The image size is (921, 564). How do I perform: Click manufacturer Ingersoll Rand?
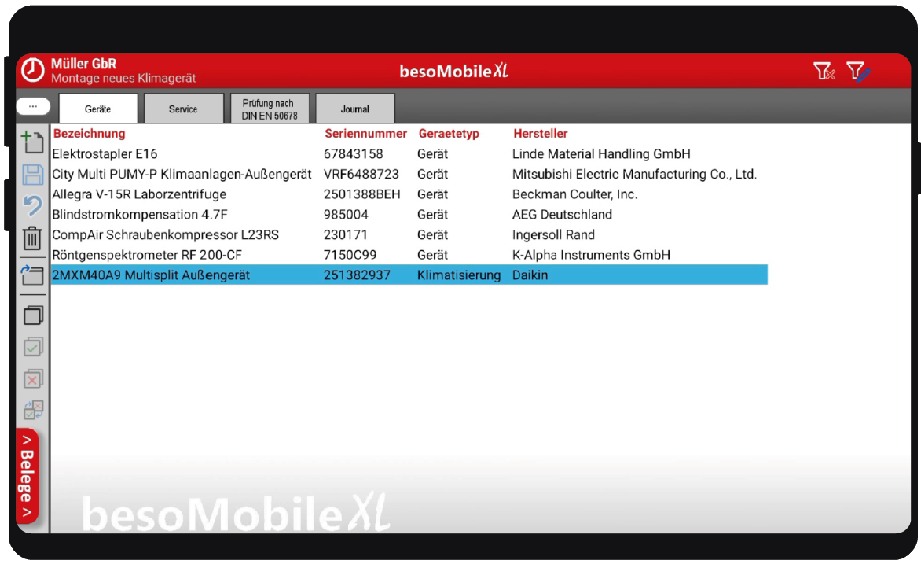(x=553, y=234)
